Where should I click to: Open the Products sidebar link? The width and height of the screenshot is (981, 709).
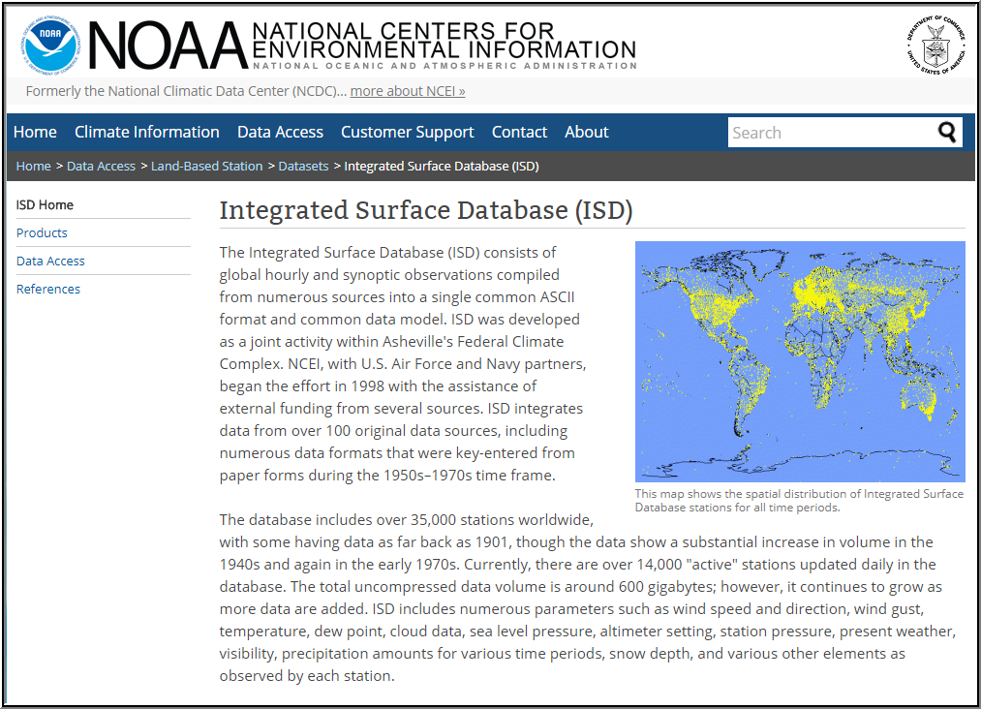(42, 232)
